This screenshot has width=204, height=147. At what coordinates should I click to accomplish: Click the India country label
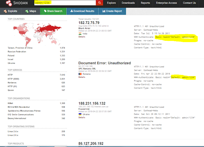click(x=85, y=34)
